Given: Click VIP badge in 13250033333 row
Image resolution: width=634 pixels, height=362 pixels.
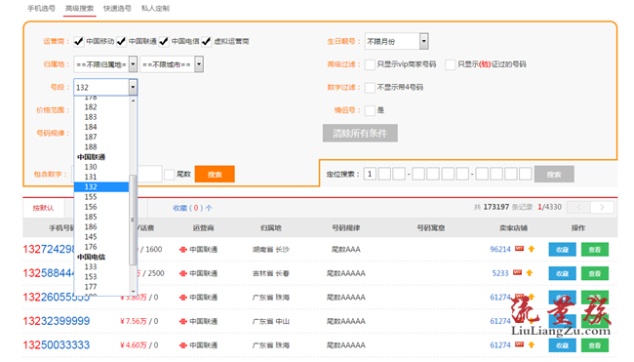Looking at the screenshot, I should pos(519,344).
